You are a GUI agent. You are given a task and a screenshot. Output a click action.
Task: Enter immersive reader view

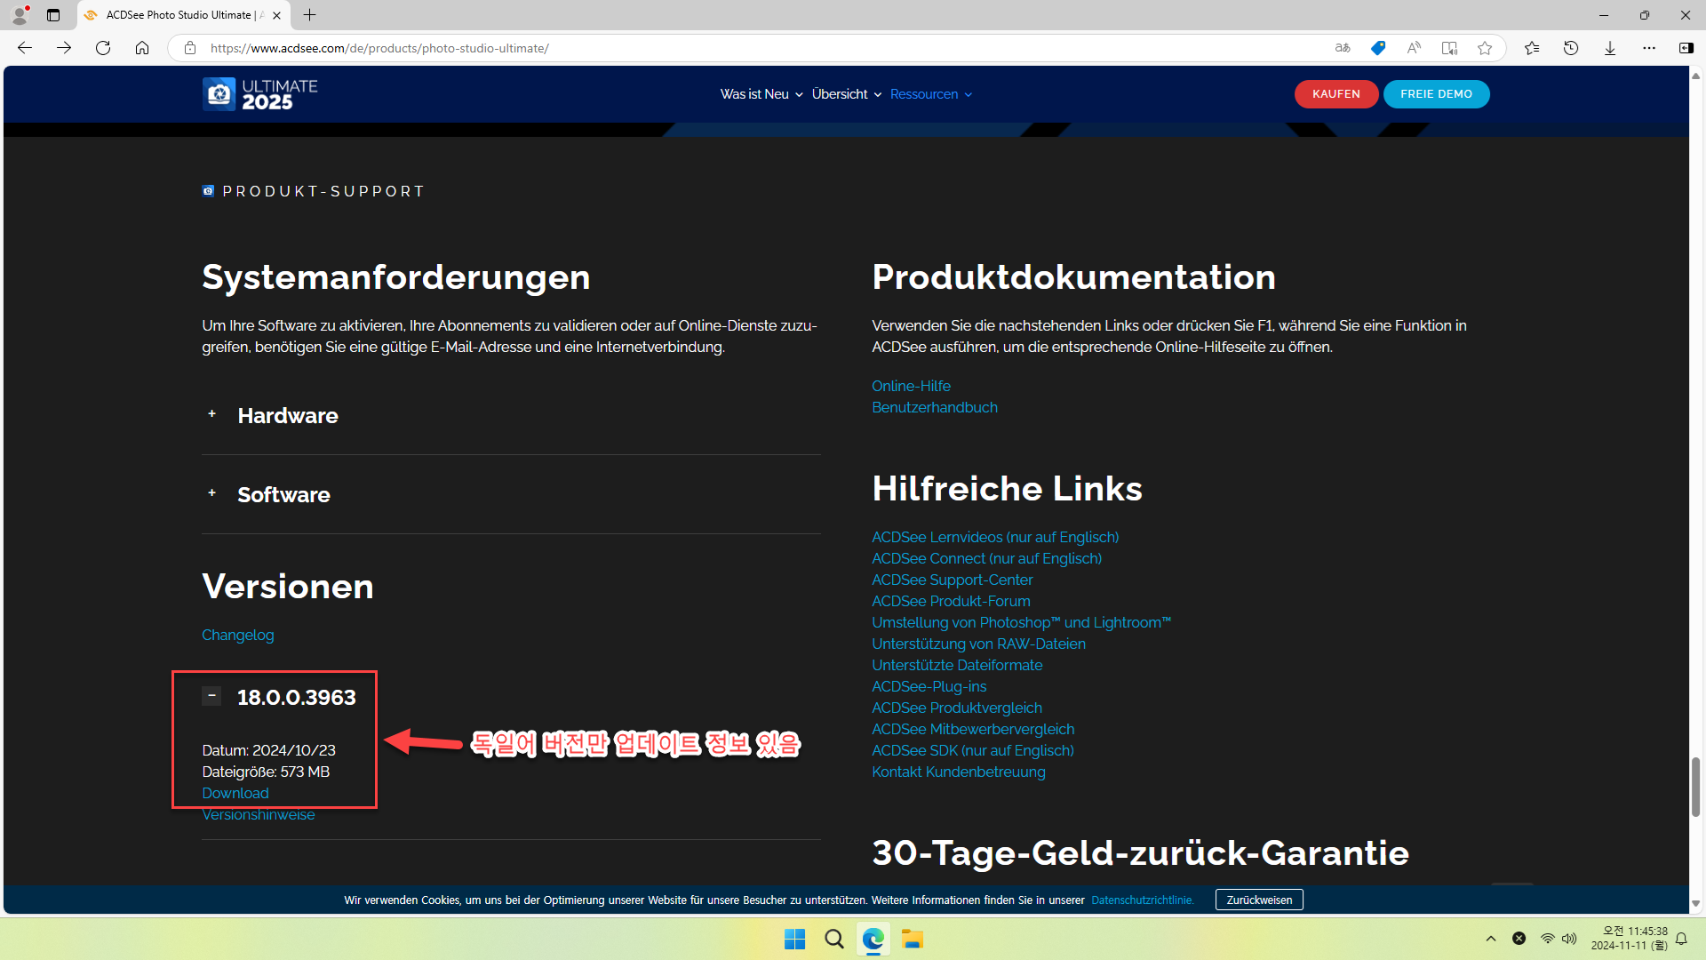[x=1449, y=48]
